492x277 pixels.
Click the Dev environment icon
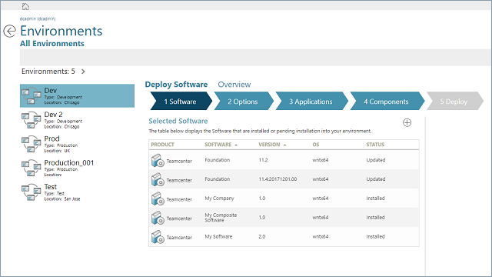31,96
